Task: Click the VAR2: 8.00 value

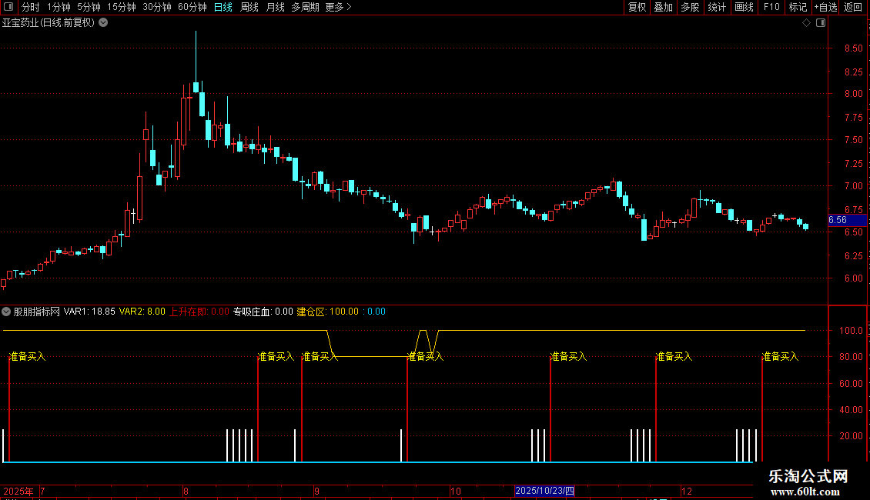Action: pos(142,312)
